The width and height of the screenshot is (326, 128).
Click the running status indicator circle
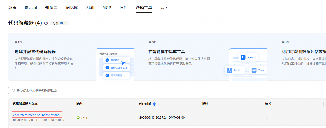coord(78,118)
